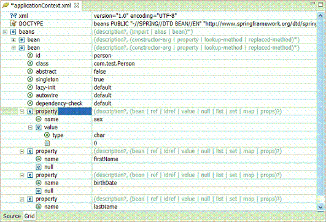The height and width of the screenshot is (222, 326).
Task: Click the null element icon under birthDate
Action: click(39, 191)
